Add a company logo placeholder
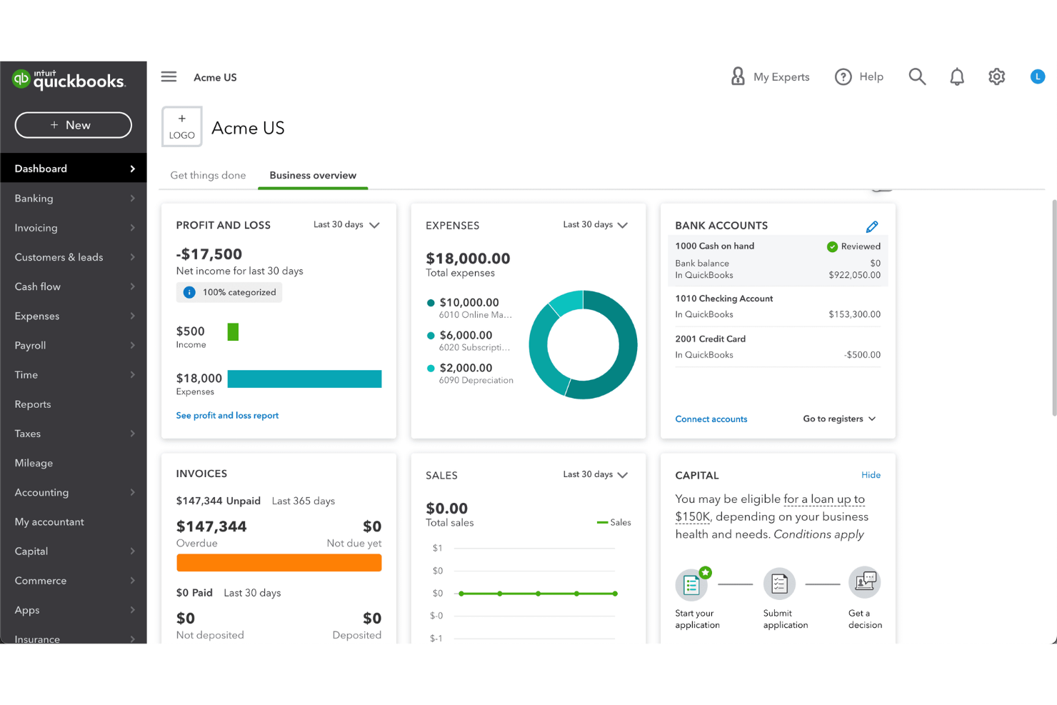This screenshot has height=705, width=1057. pos(182,127)
